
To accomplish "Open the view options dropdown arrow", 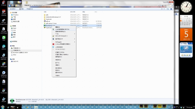I will pos(164,9).
